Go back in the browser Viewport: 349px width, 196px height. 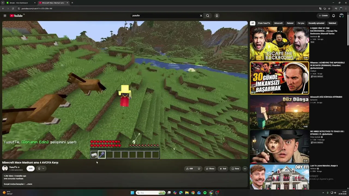pyautogui.click(x=3, y=8)
